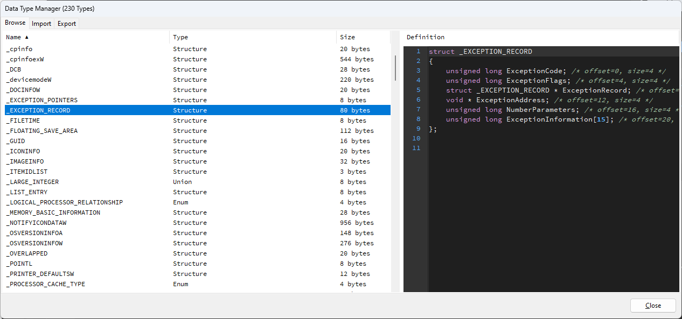The height and width of the screenshot is (319, 682).
Task: Sort by the Name column header
Action: point(87,37)
